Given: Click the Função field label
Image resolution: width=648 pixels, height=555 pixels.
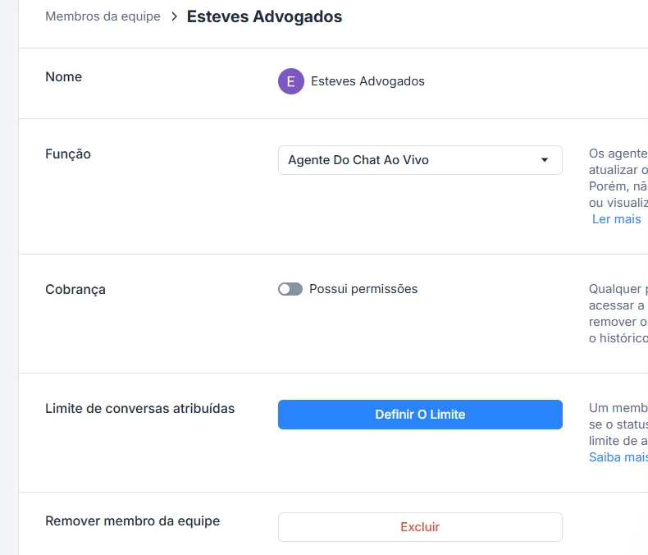Looking at the screenshot, I should (68, 154).
